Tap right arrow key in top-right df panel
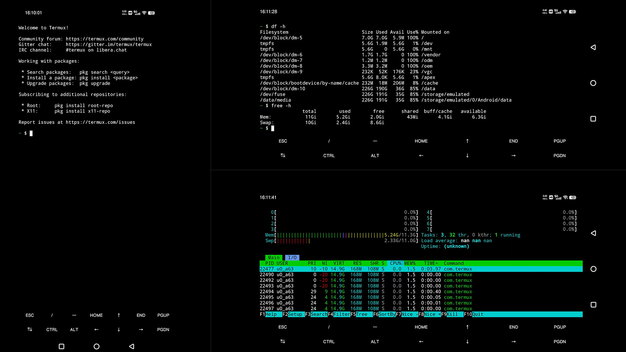The image size is (626, 352). (x=514, y=156)
